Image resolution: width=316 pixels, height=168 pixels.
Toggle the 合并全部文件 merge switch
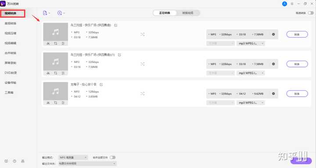113,157
